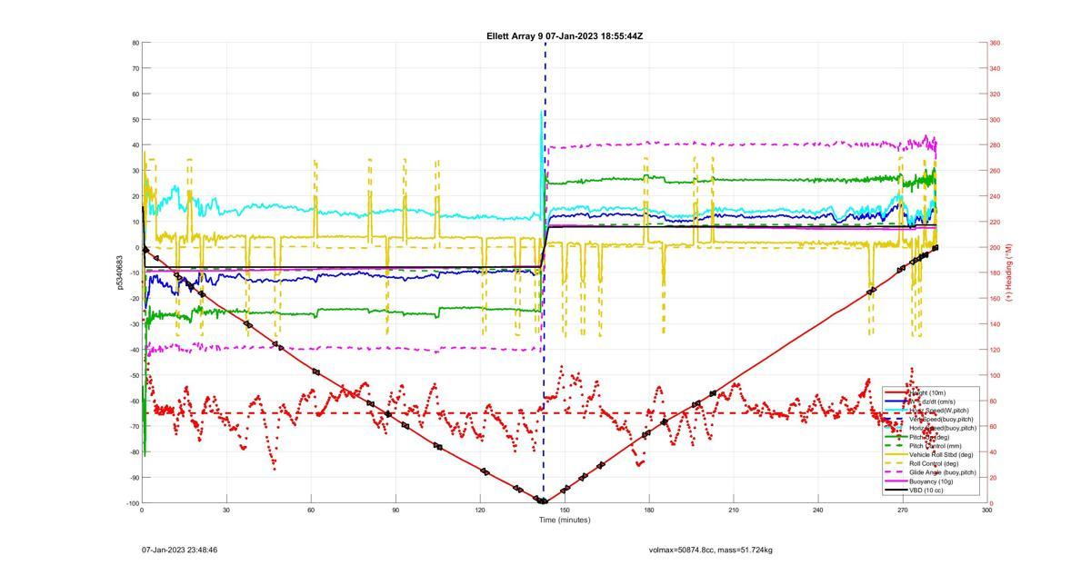Select the red '(+) Heading (°M)' right axis label

[1007, 273]
